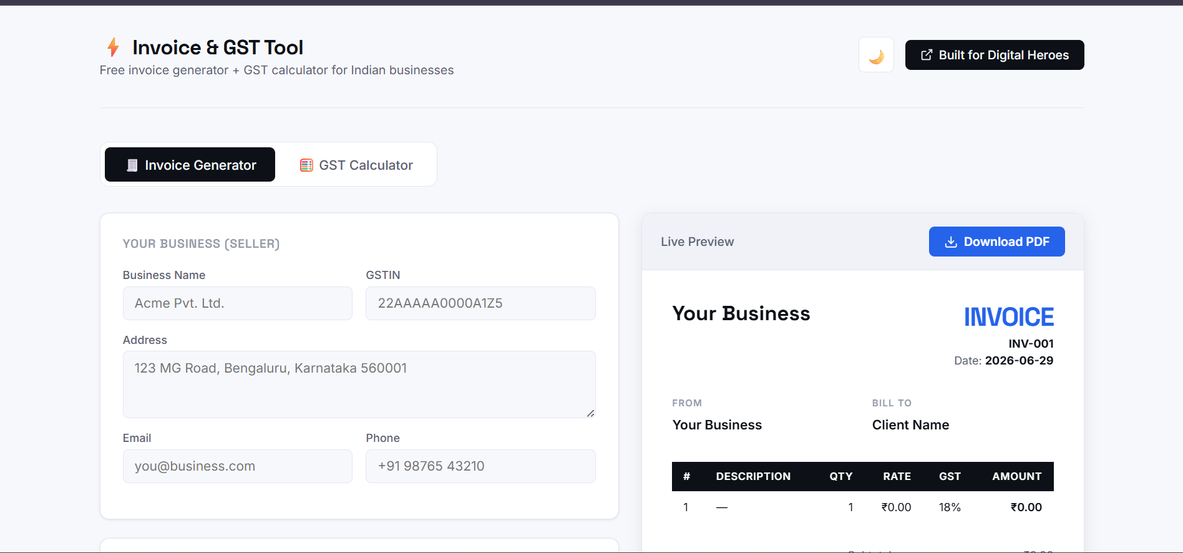Image resolution: width=1183 pixels, height=553 pixels.
Task: Click the Live Preview label
Action: 698,242
